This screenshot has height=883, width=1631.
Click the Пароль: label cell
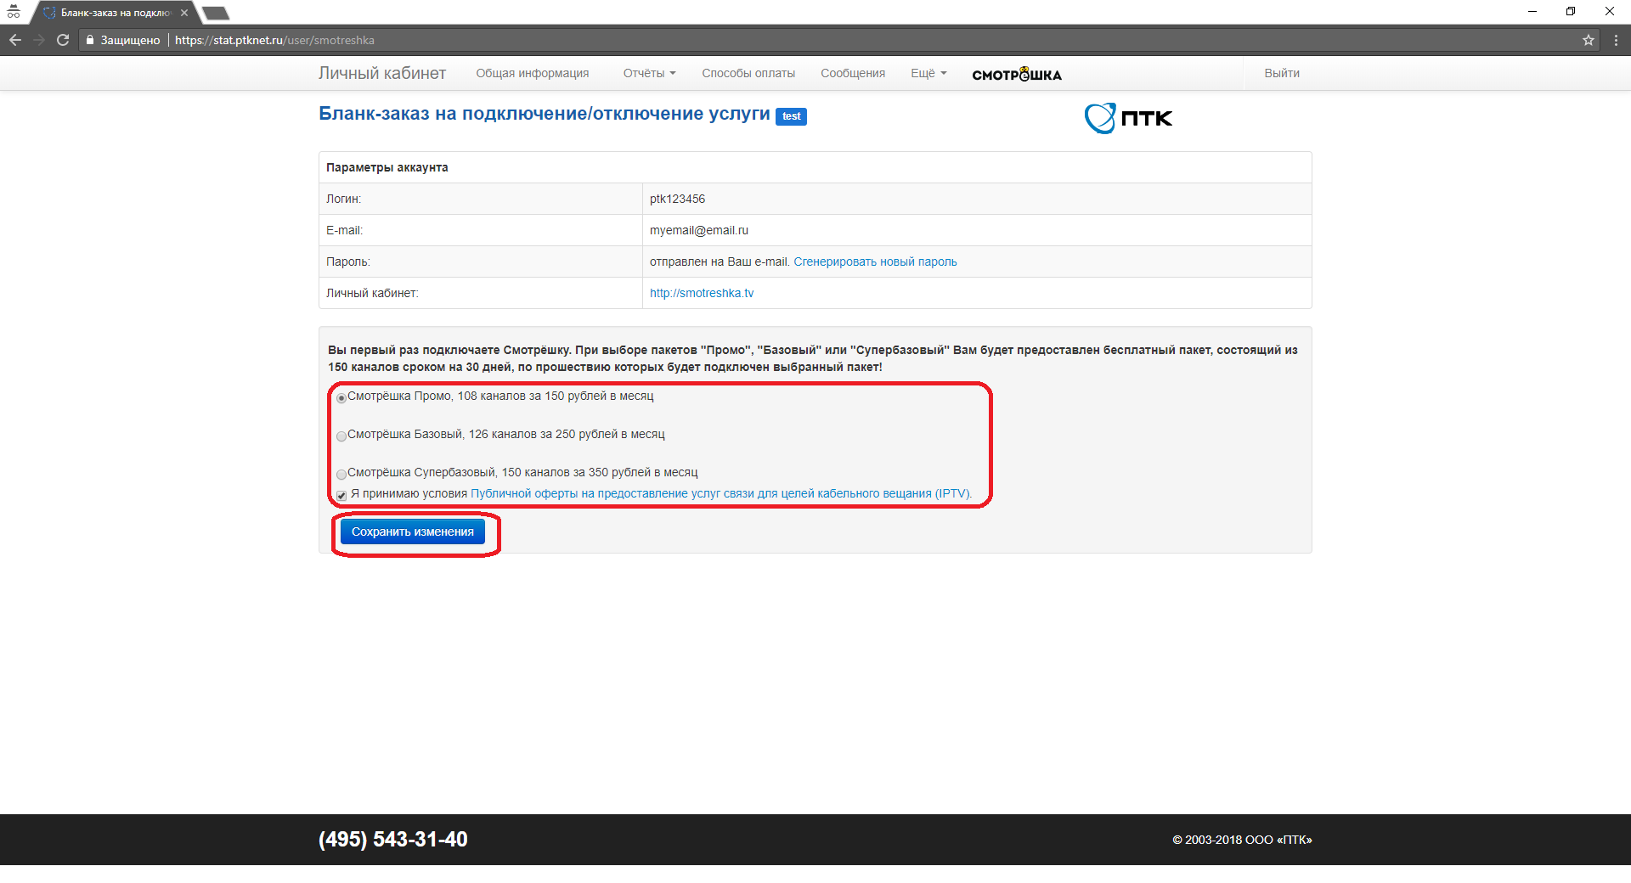pos(481,262)
